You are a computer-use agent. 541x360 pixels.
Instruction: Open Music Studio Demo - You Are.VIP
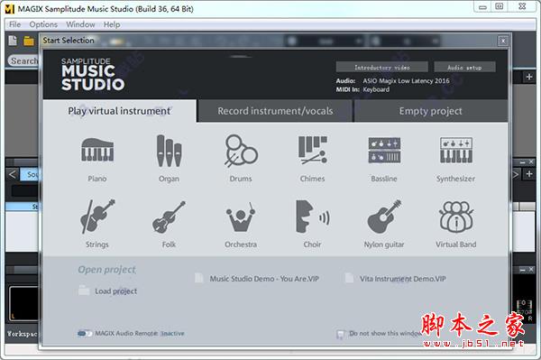click(264, 279)
